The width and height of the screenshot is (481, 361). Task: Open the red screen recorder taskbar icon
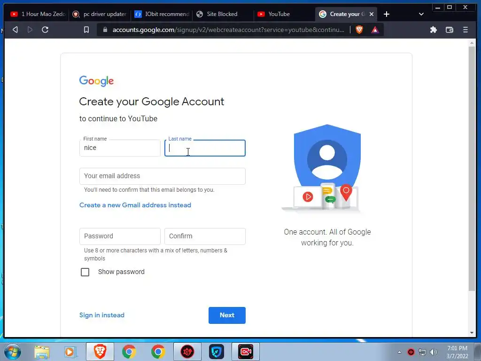pyautogui.click(x=246, y=352)
